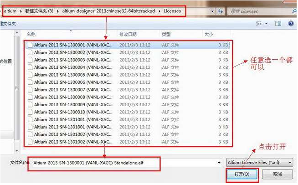Click file icon of Altium 2013 SN-1300010
Viewport: 298px width, 185px height.
[x=30, y=112]
